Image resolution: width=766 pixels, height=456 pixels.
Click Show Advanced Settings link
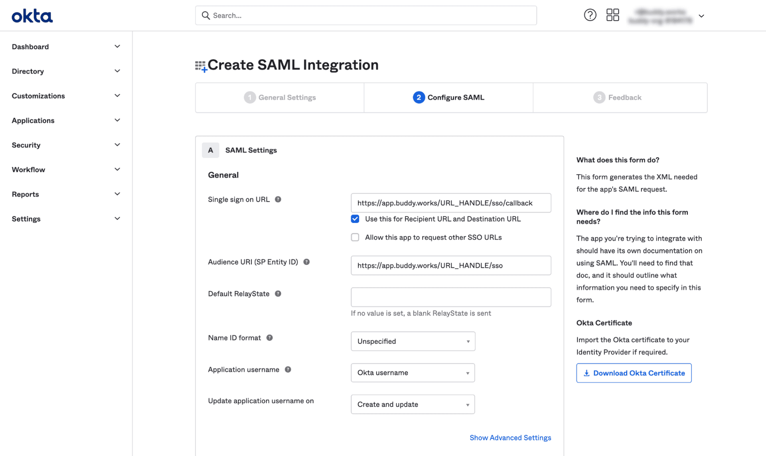510,438
